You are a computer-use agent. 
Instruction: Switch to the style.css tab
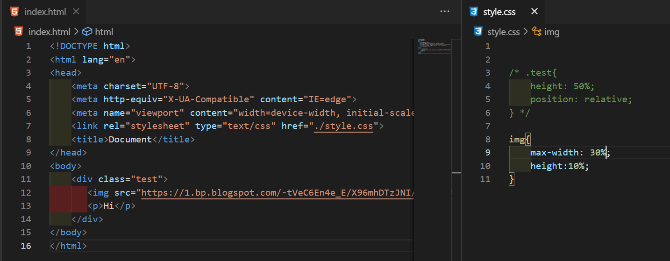[x=499, y=12]
